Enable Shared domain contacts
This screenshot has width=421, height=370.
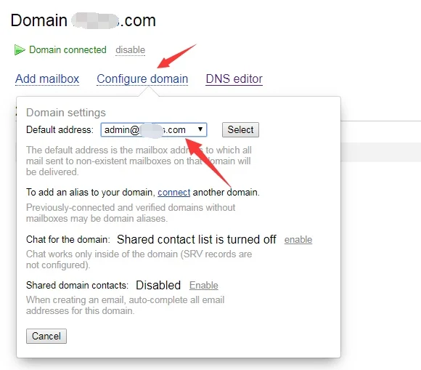click(204, 285)
